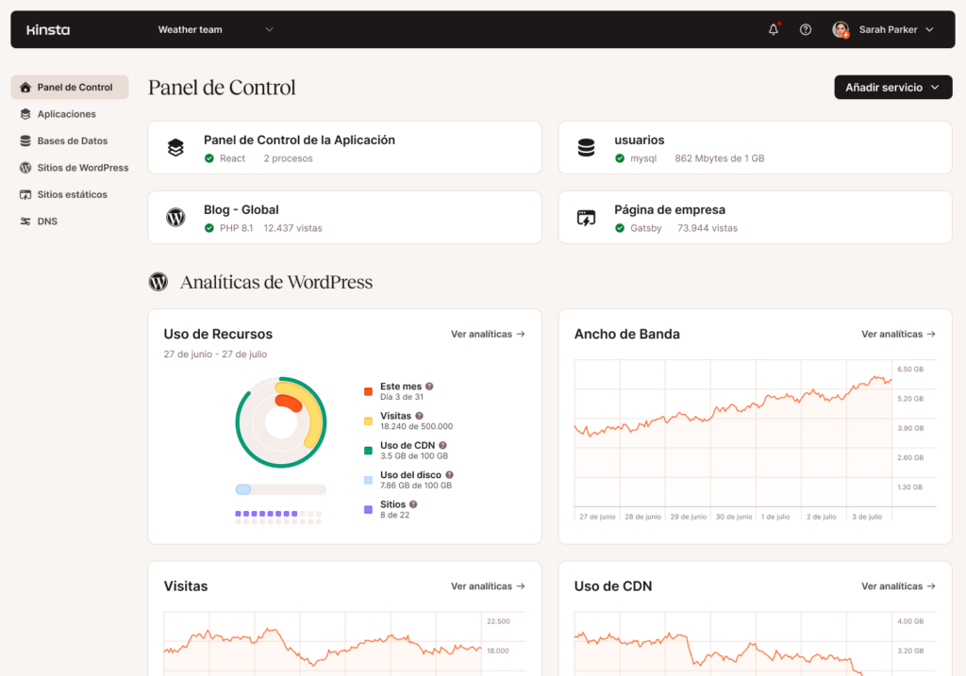
Task: Go to Sitios de WordPress in sidebar
Action: (82, 168)
